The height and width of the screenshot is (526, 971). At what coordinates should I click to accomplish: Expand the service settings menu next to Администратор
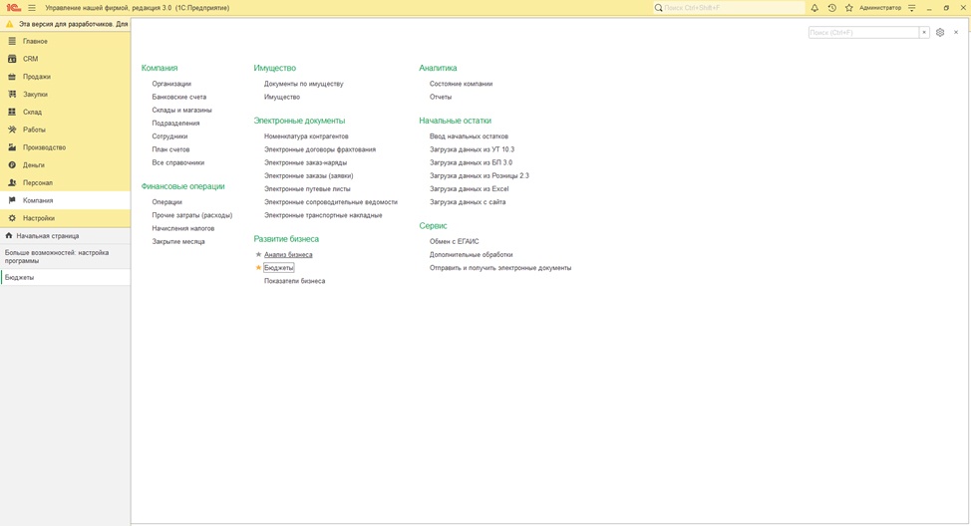coord(911,8)
